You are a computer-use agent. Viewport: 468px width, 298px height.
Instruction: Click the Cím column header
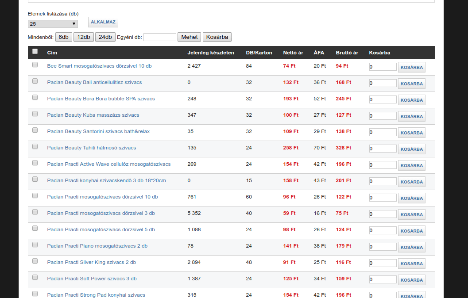click(52, 53)
